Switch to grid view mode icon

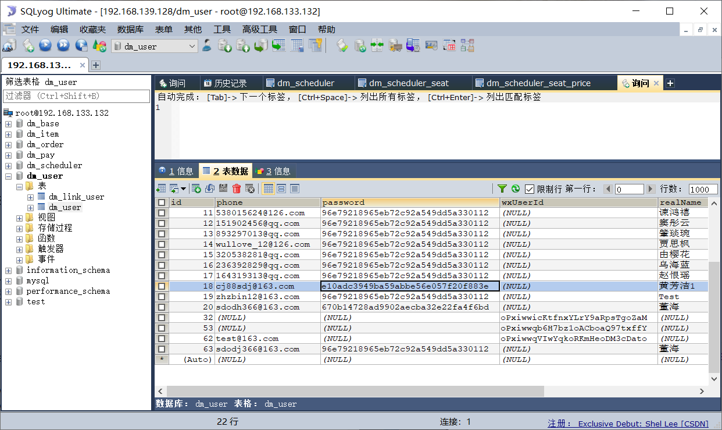tap(268, 189)
